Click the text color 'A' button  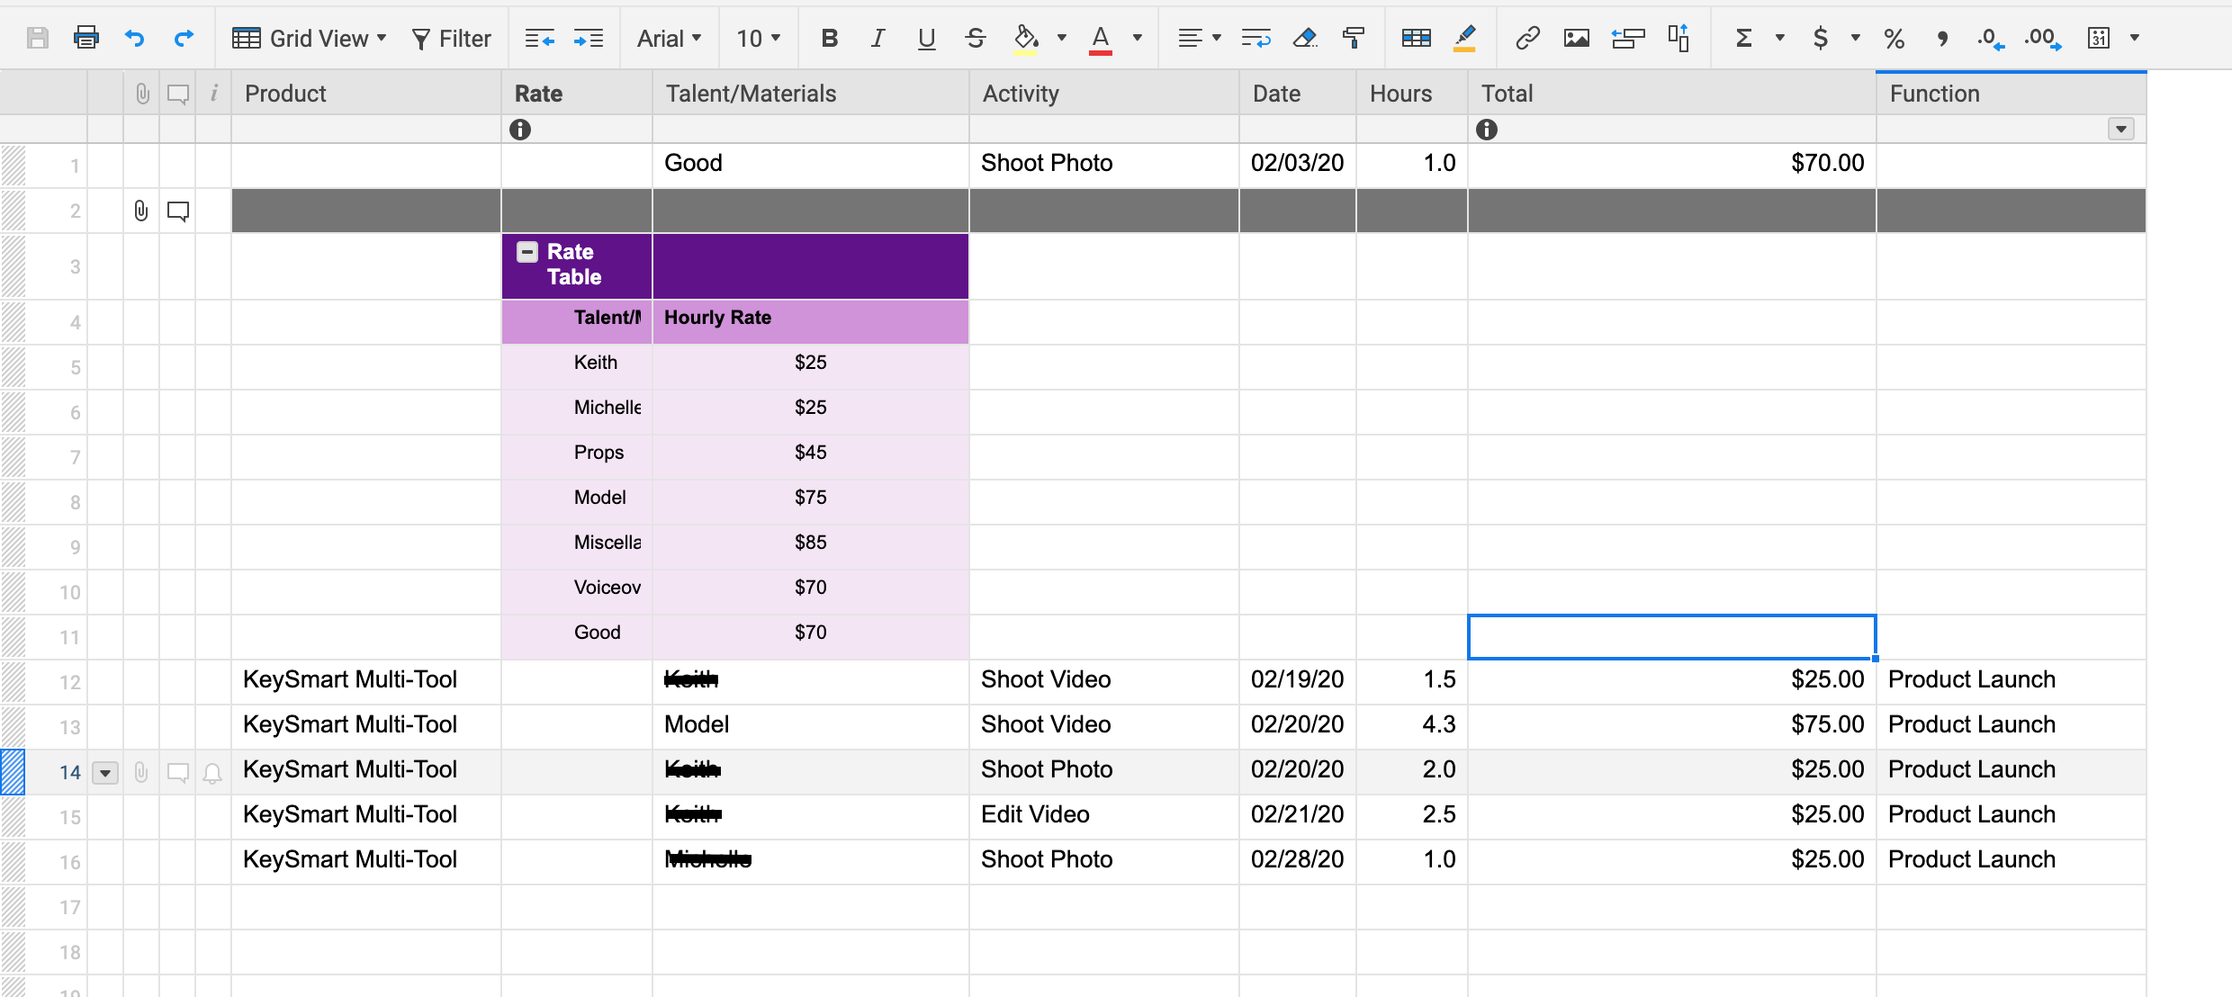click(1100, 39)
